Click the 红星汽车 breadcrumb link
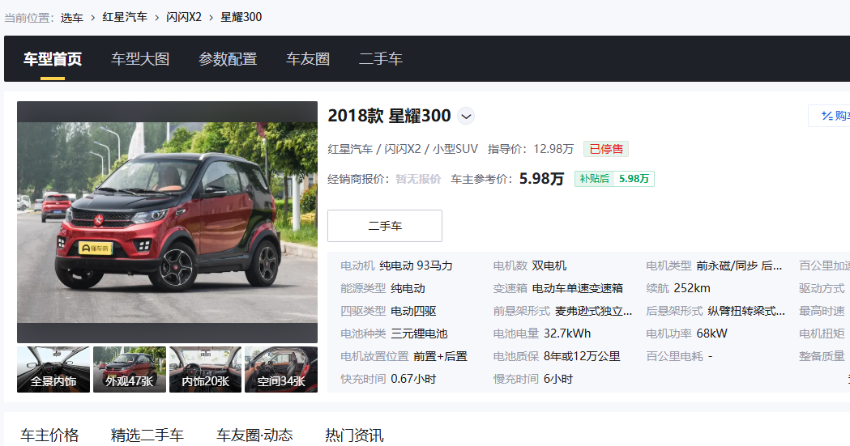This screenshot has height=446, width=850. point(125,17)
